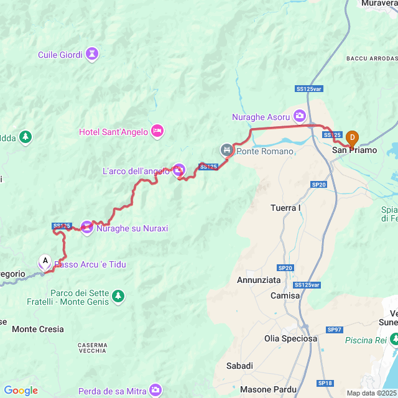Select the San Priamo town label

click(354, 150)
